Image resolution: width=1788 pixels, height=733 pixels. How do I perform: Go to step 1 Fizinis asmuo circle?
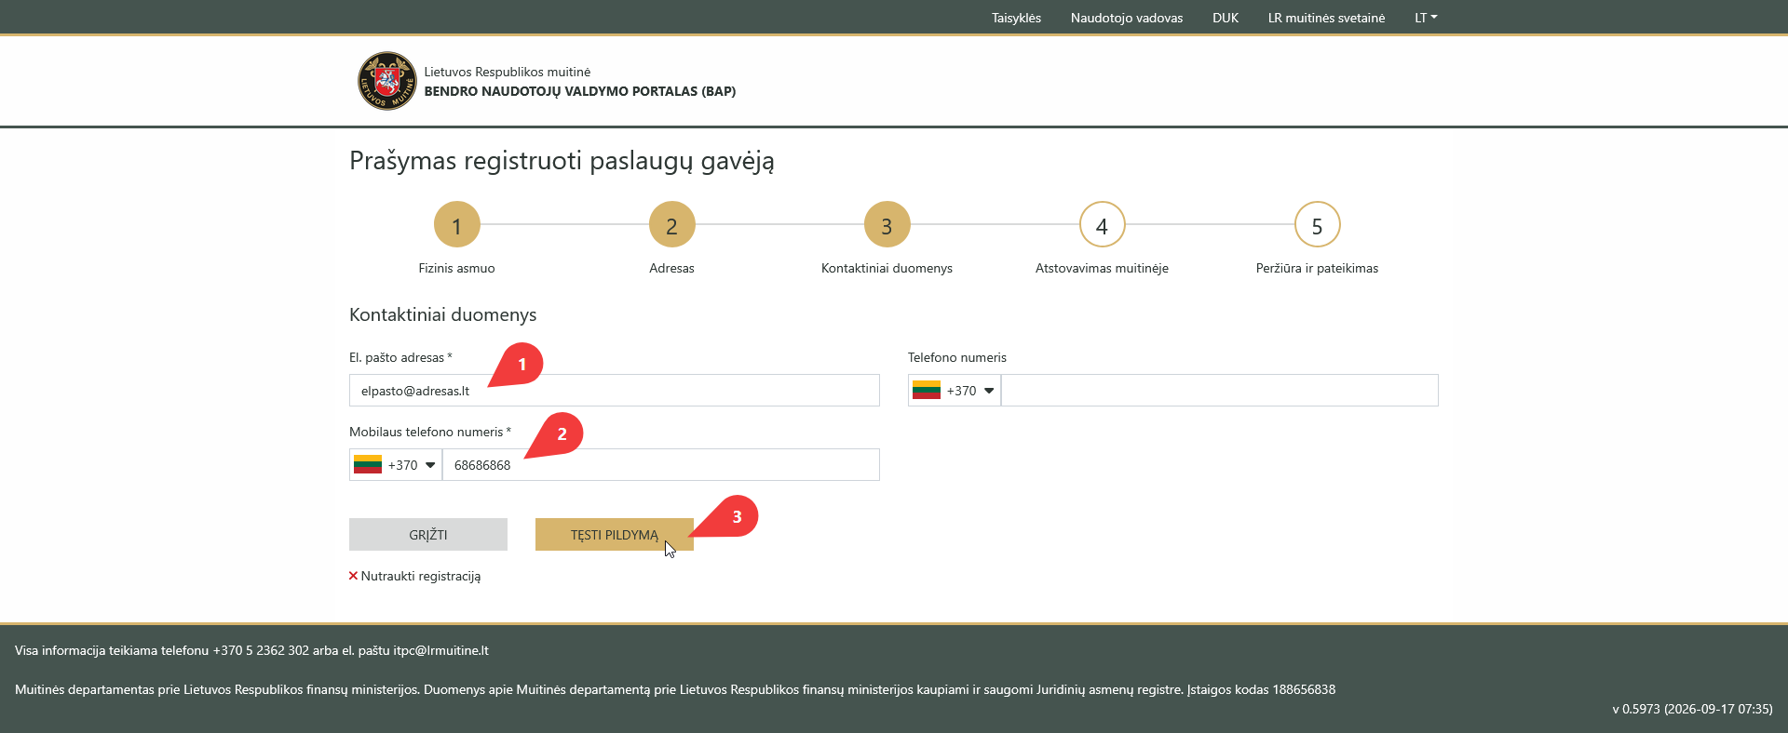point(456,225)
